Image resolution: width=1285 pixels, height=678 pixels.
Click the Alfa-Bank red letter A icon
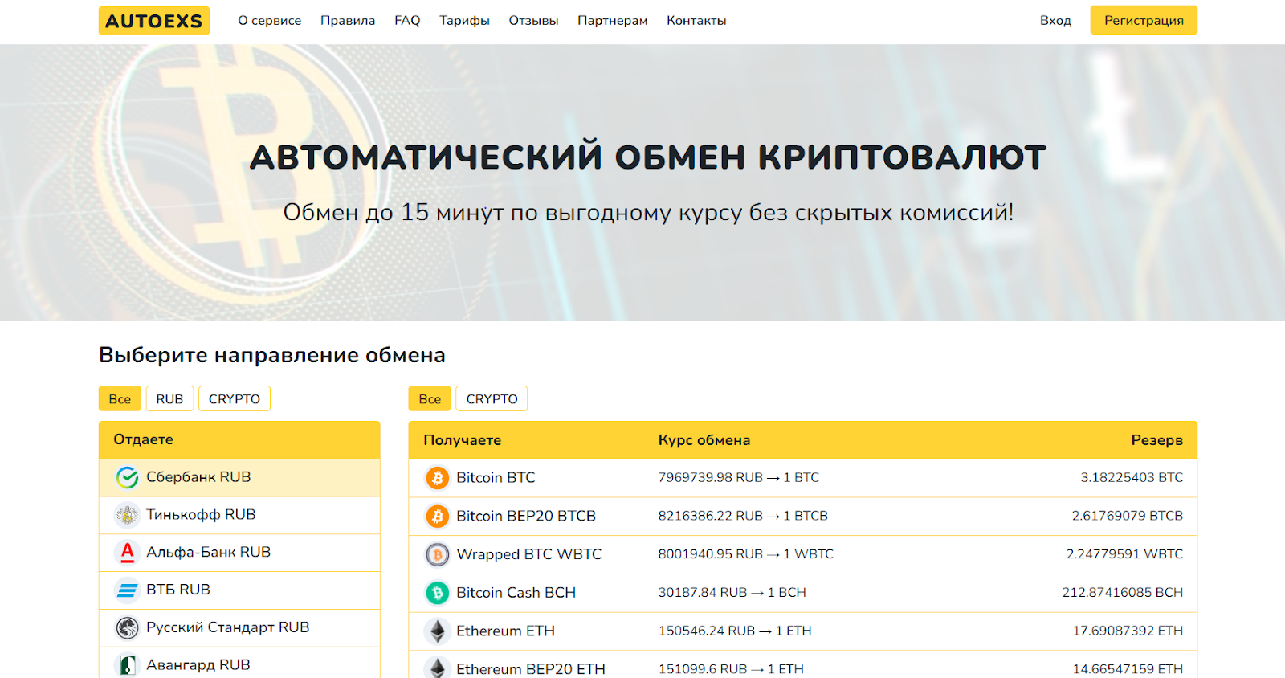point(127,552)
